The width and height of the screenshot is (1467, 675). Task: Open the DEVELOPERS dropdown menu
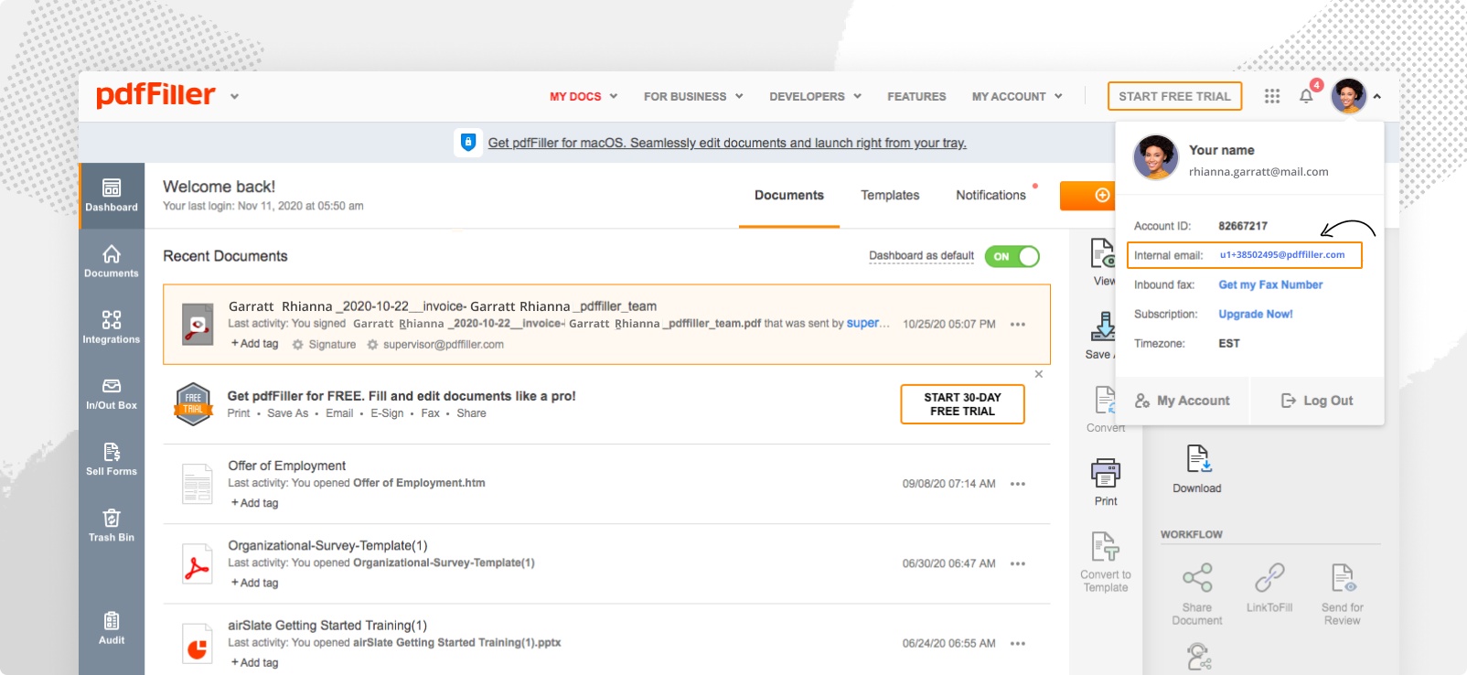pyautogui.click(x=816, y=96)
